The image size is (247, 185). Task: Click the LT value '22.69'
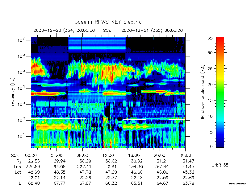188,178
